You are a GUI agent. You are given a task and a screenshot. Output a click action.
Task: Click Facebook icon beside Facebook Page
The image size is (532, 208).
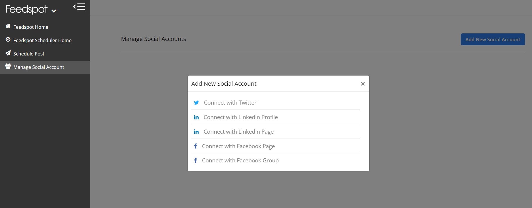(x=196, y=146)
